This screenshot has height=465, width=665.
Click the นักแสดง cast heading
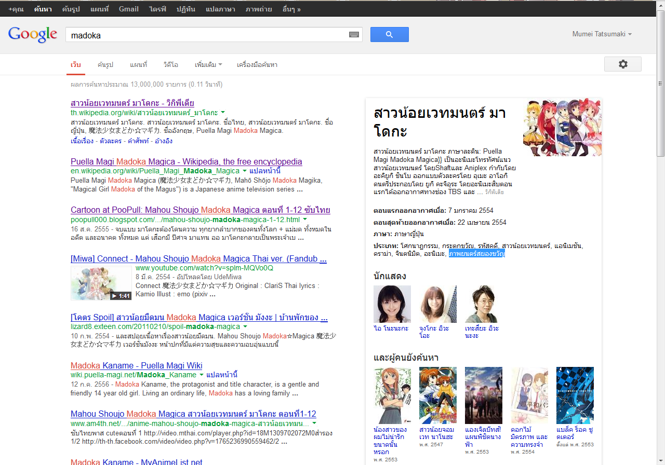390,276
